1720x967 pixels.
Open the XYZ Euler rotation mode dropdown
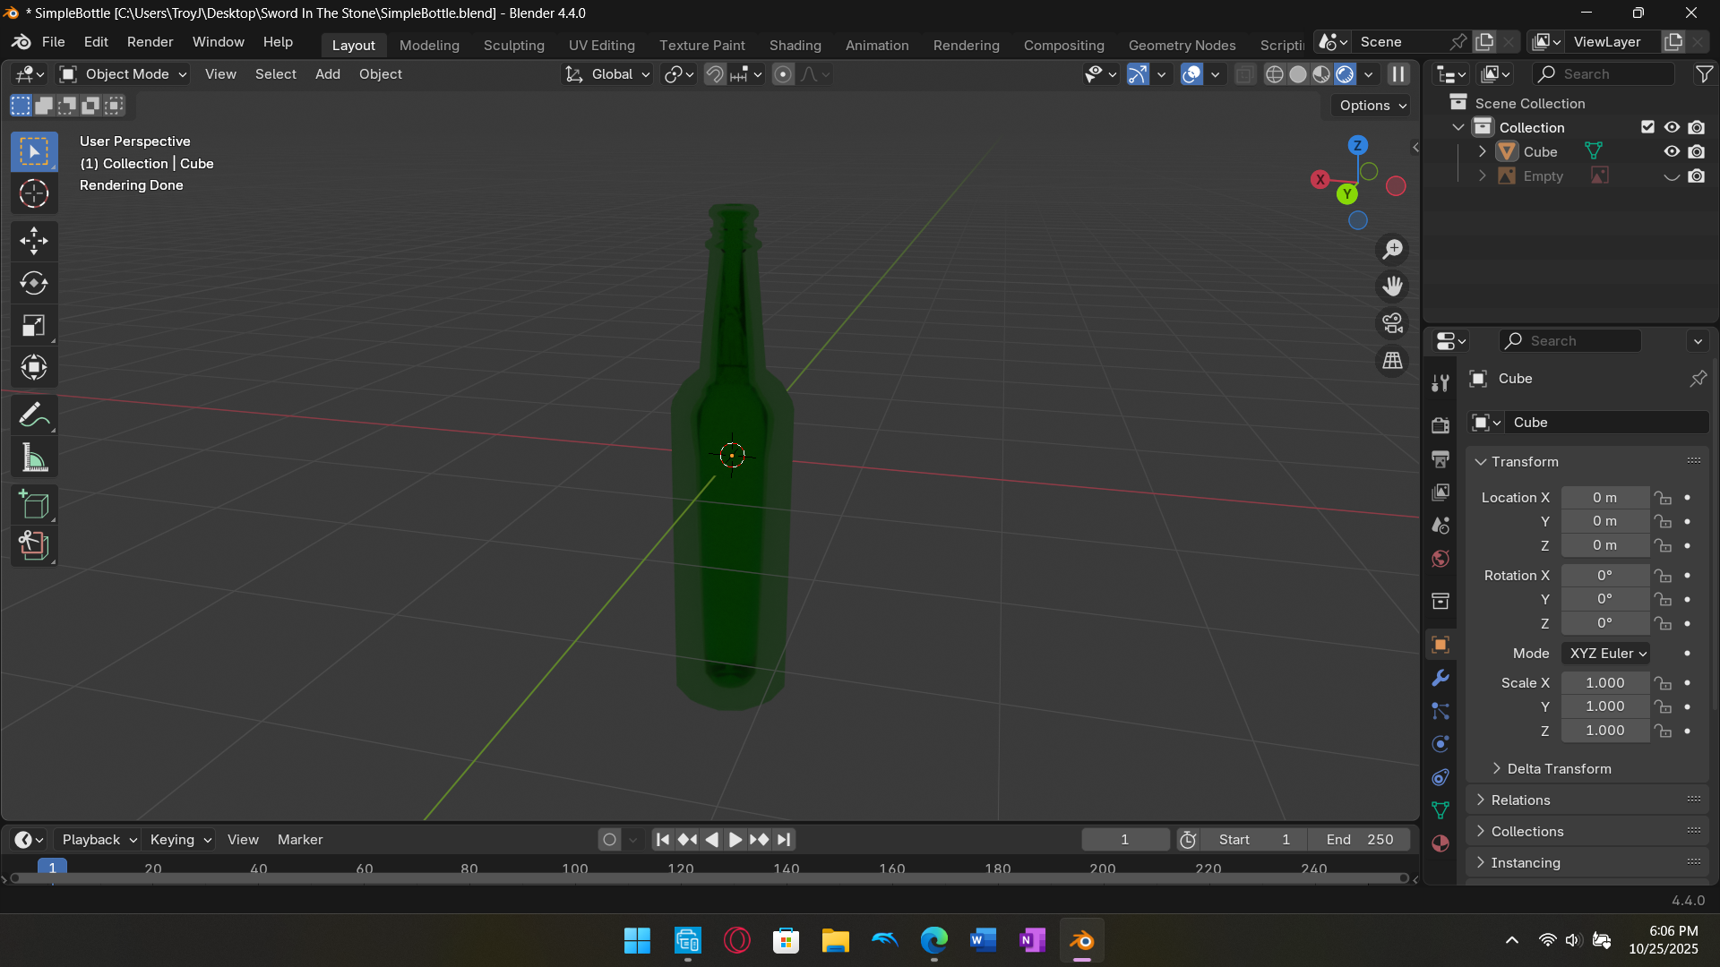point(1607,654)
